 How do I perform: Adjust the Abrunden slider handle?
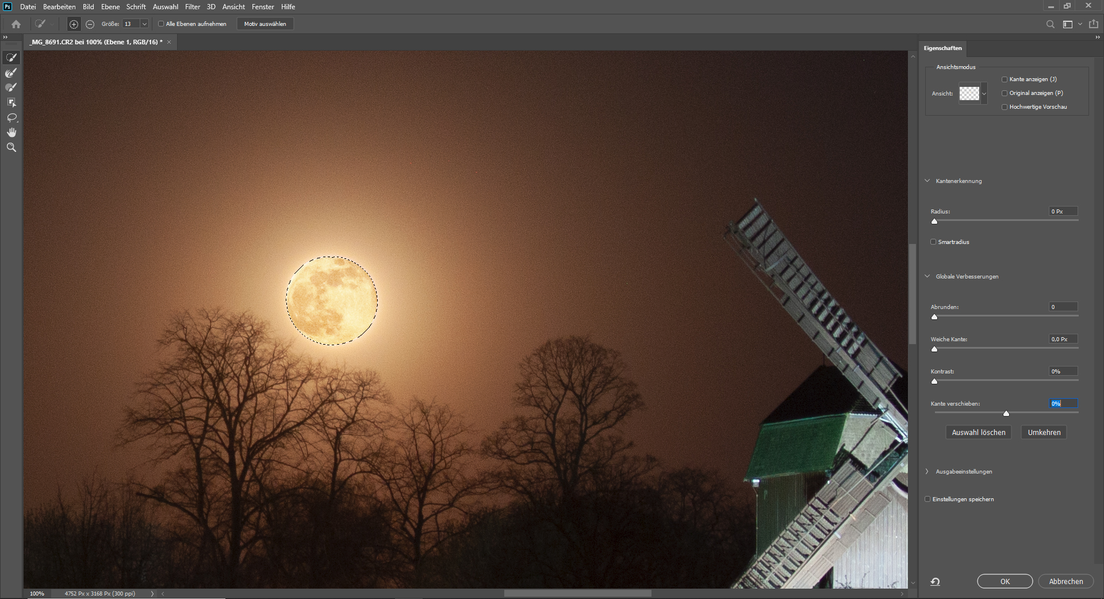coord(934,316)
